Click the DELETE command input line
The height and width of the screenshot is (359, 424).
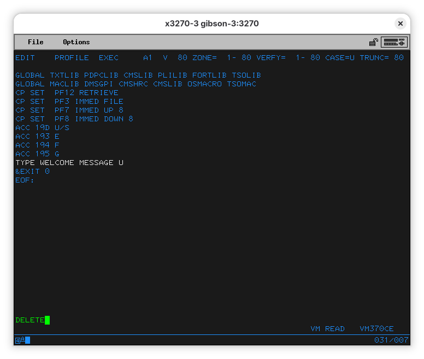coord(30,320)
